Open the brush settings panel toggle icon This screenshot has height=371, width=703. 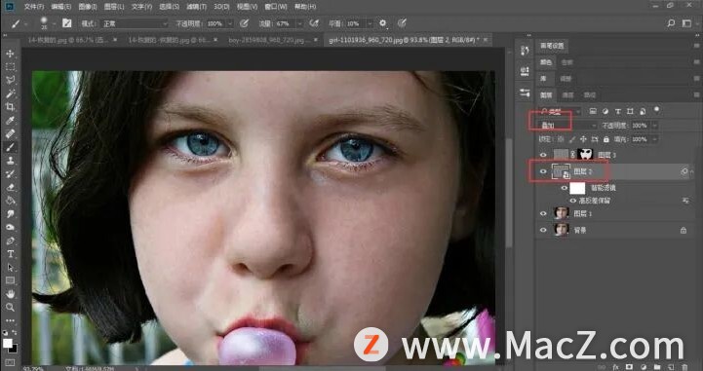67,23
